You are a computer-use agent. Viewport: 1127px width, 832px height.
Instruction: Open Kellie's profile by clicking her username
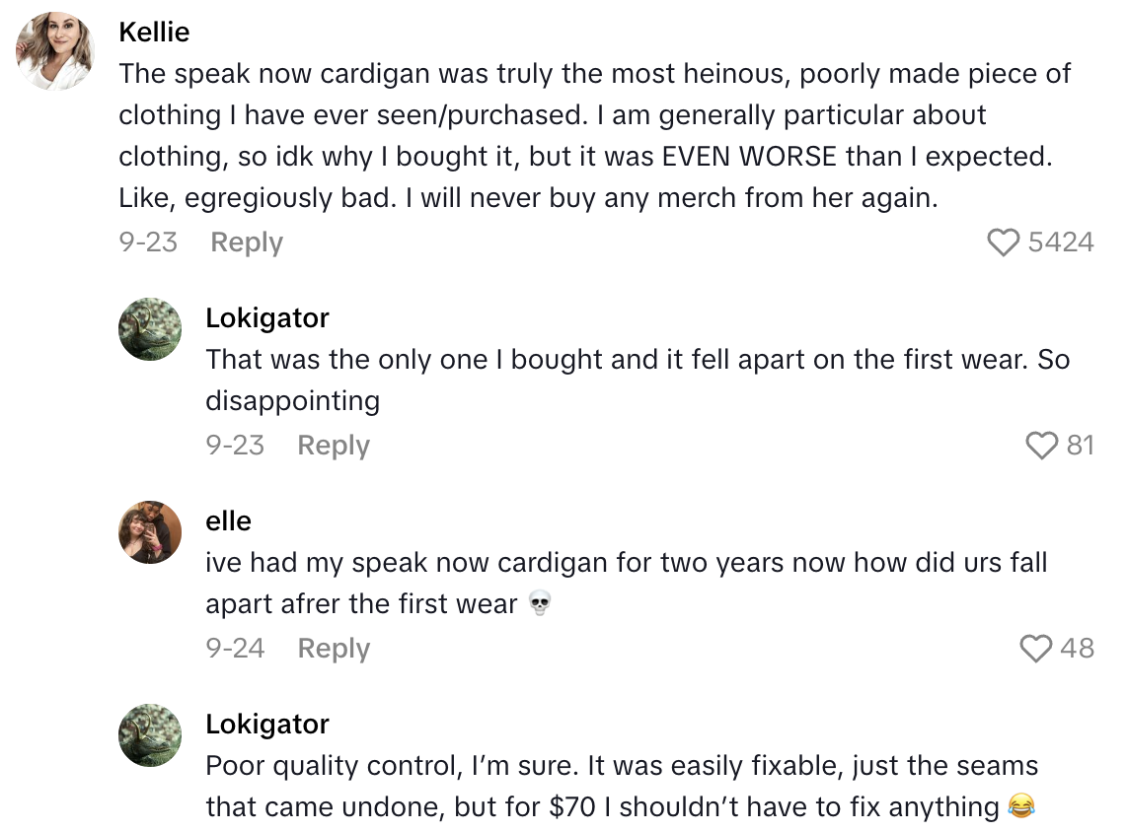click(x=154, y=32)
